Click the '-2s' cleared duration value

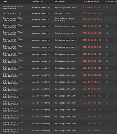[107, 33]
